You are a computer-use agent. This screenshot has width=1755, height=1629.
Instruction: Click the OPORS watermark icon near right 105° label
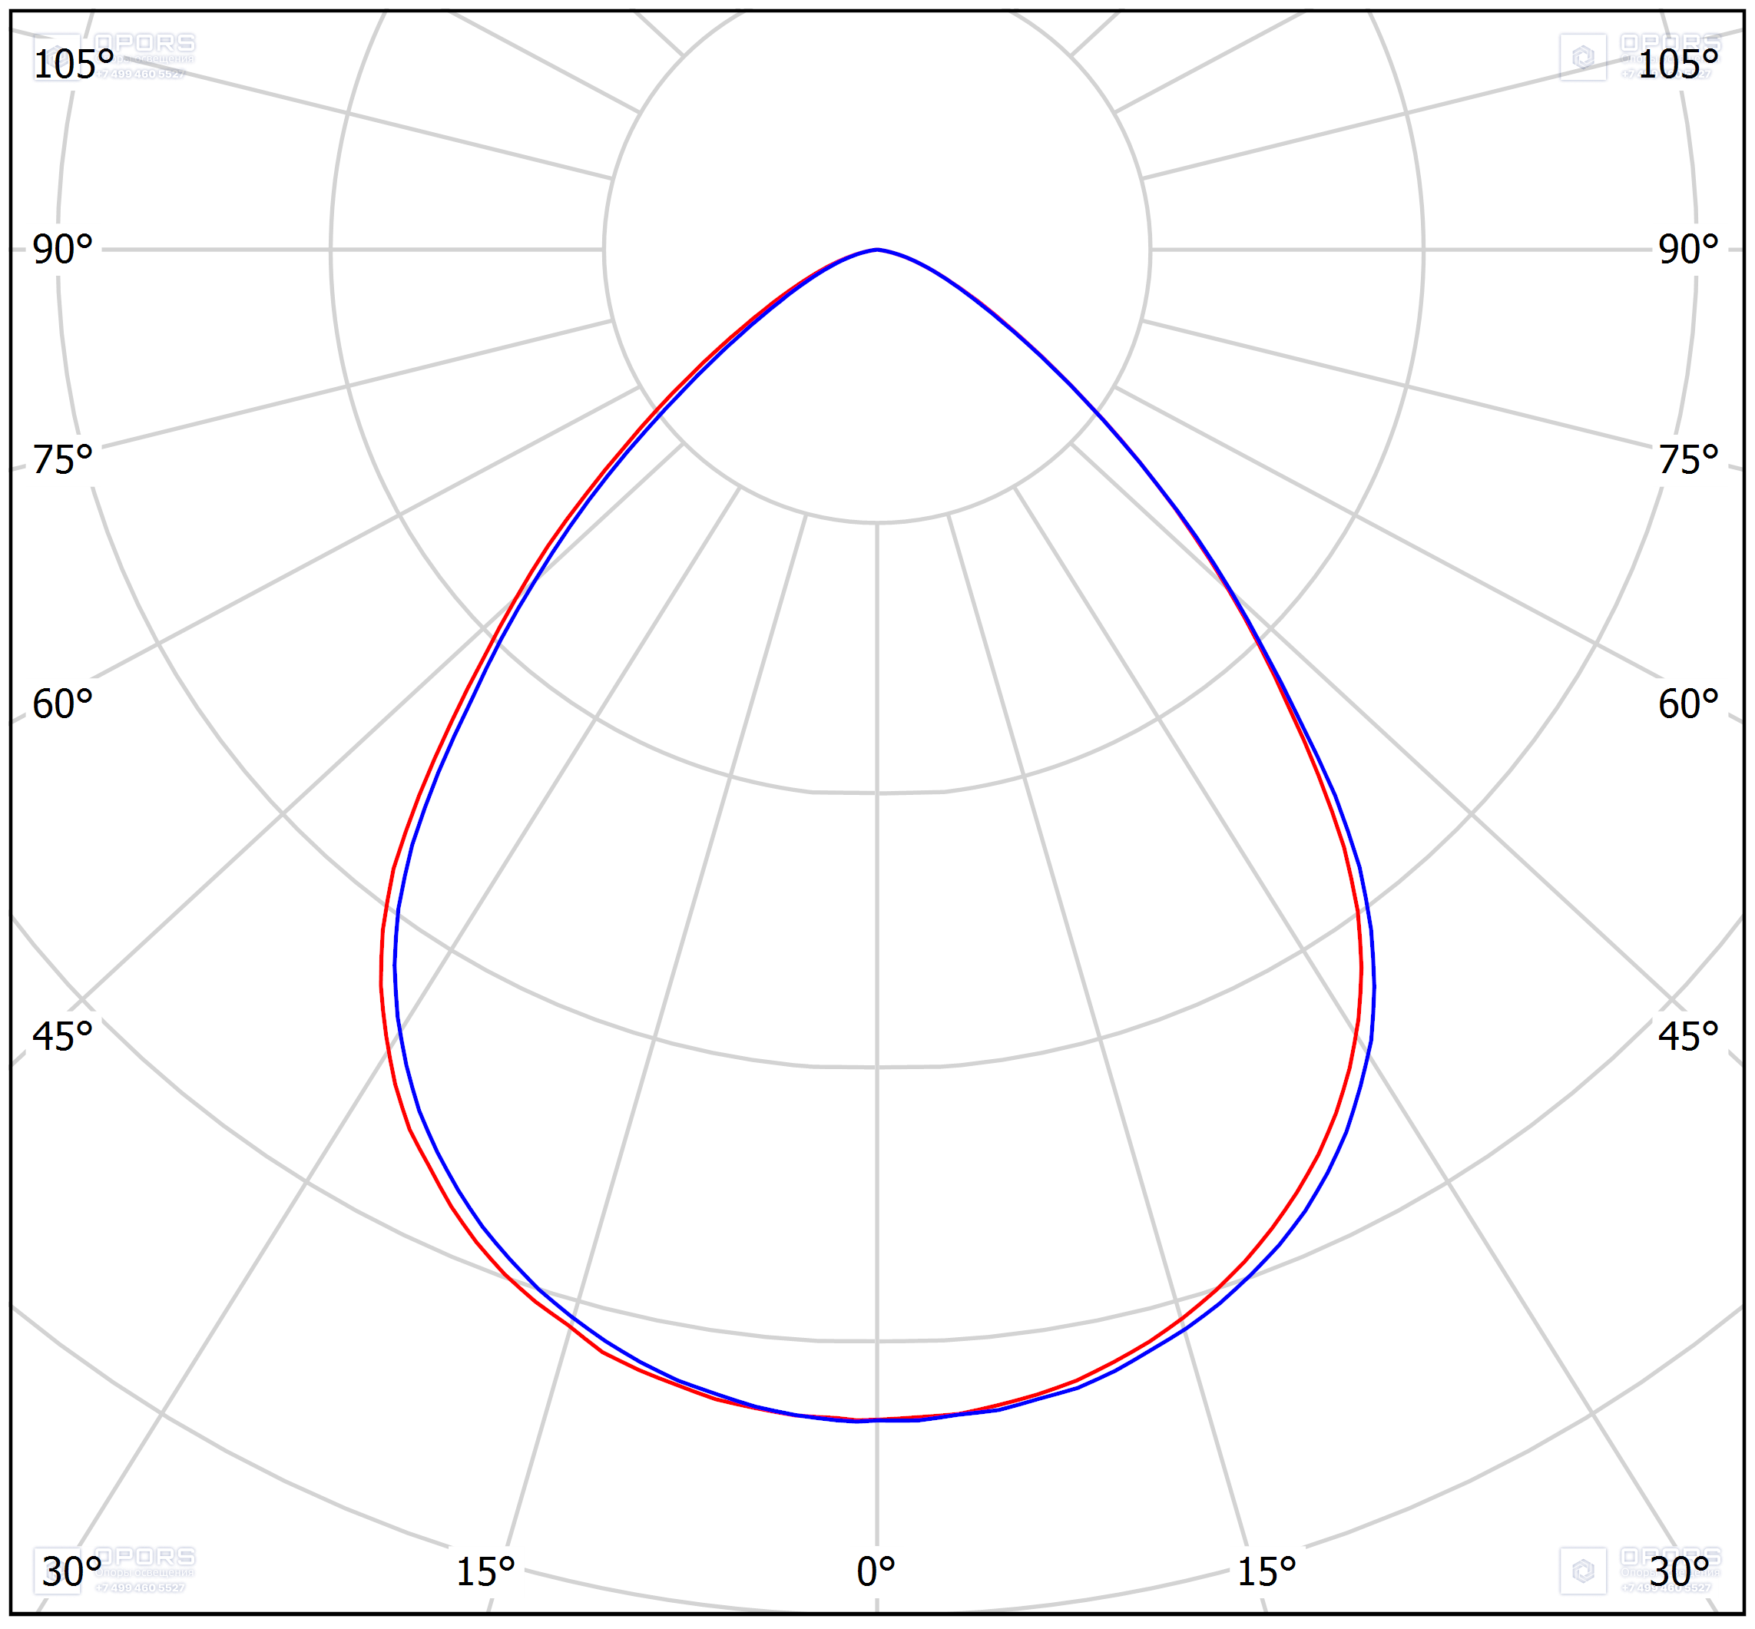tap(1582, 58)
